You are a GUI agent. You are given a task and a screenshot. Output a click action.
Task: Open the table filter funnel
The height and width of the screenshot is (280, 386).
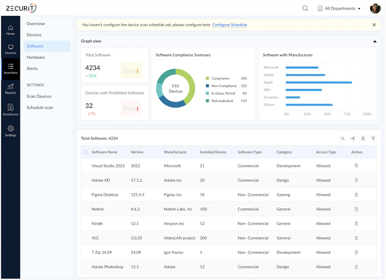tap(373, 138)
